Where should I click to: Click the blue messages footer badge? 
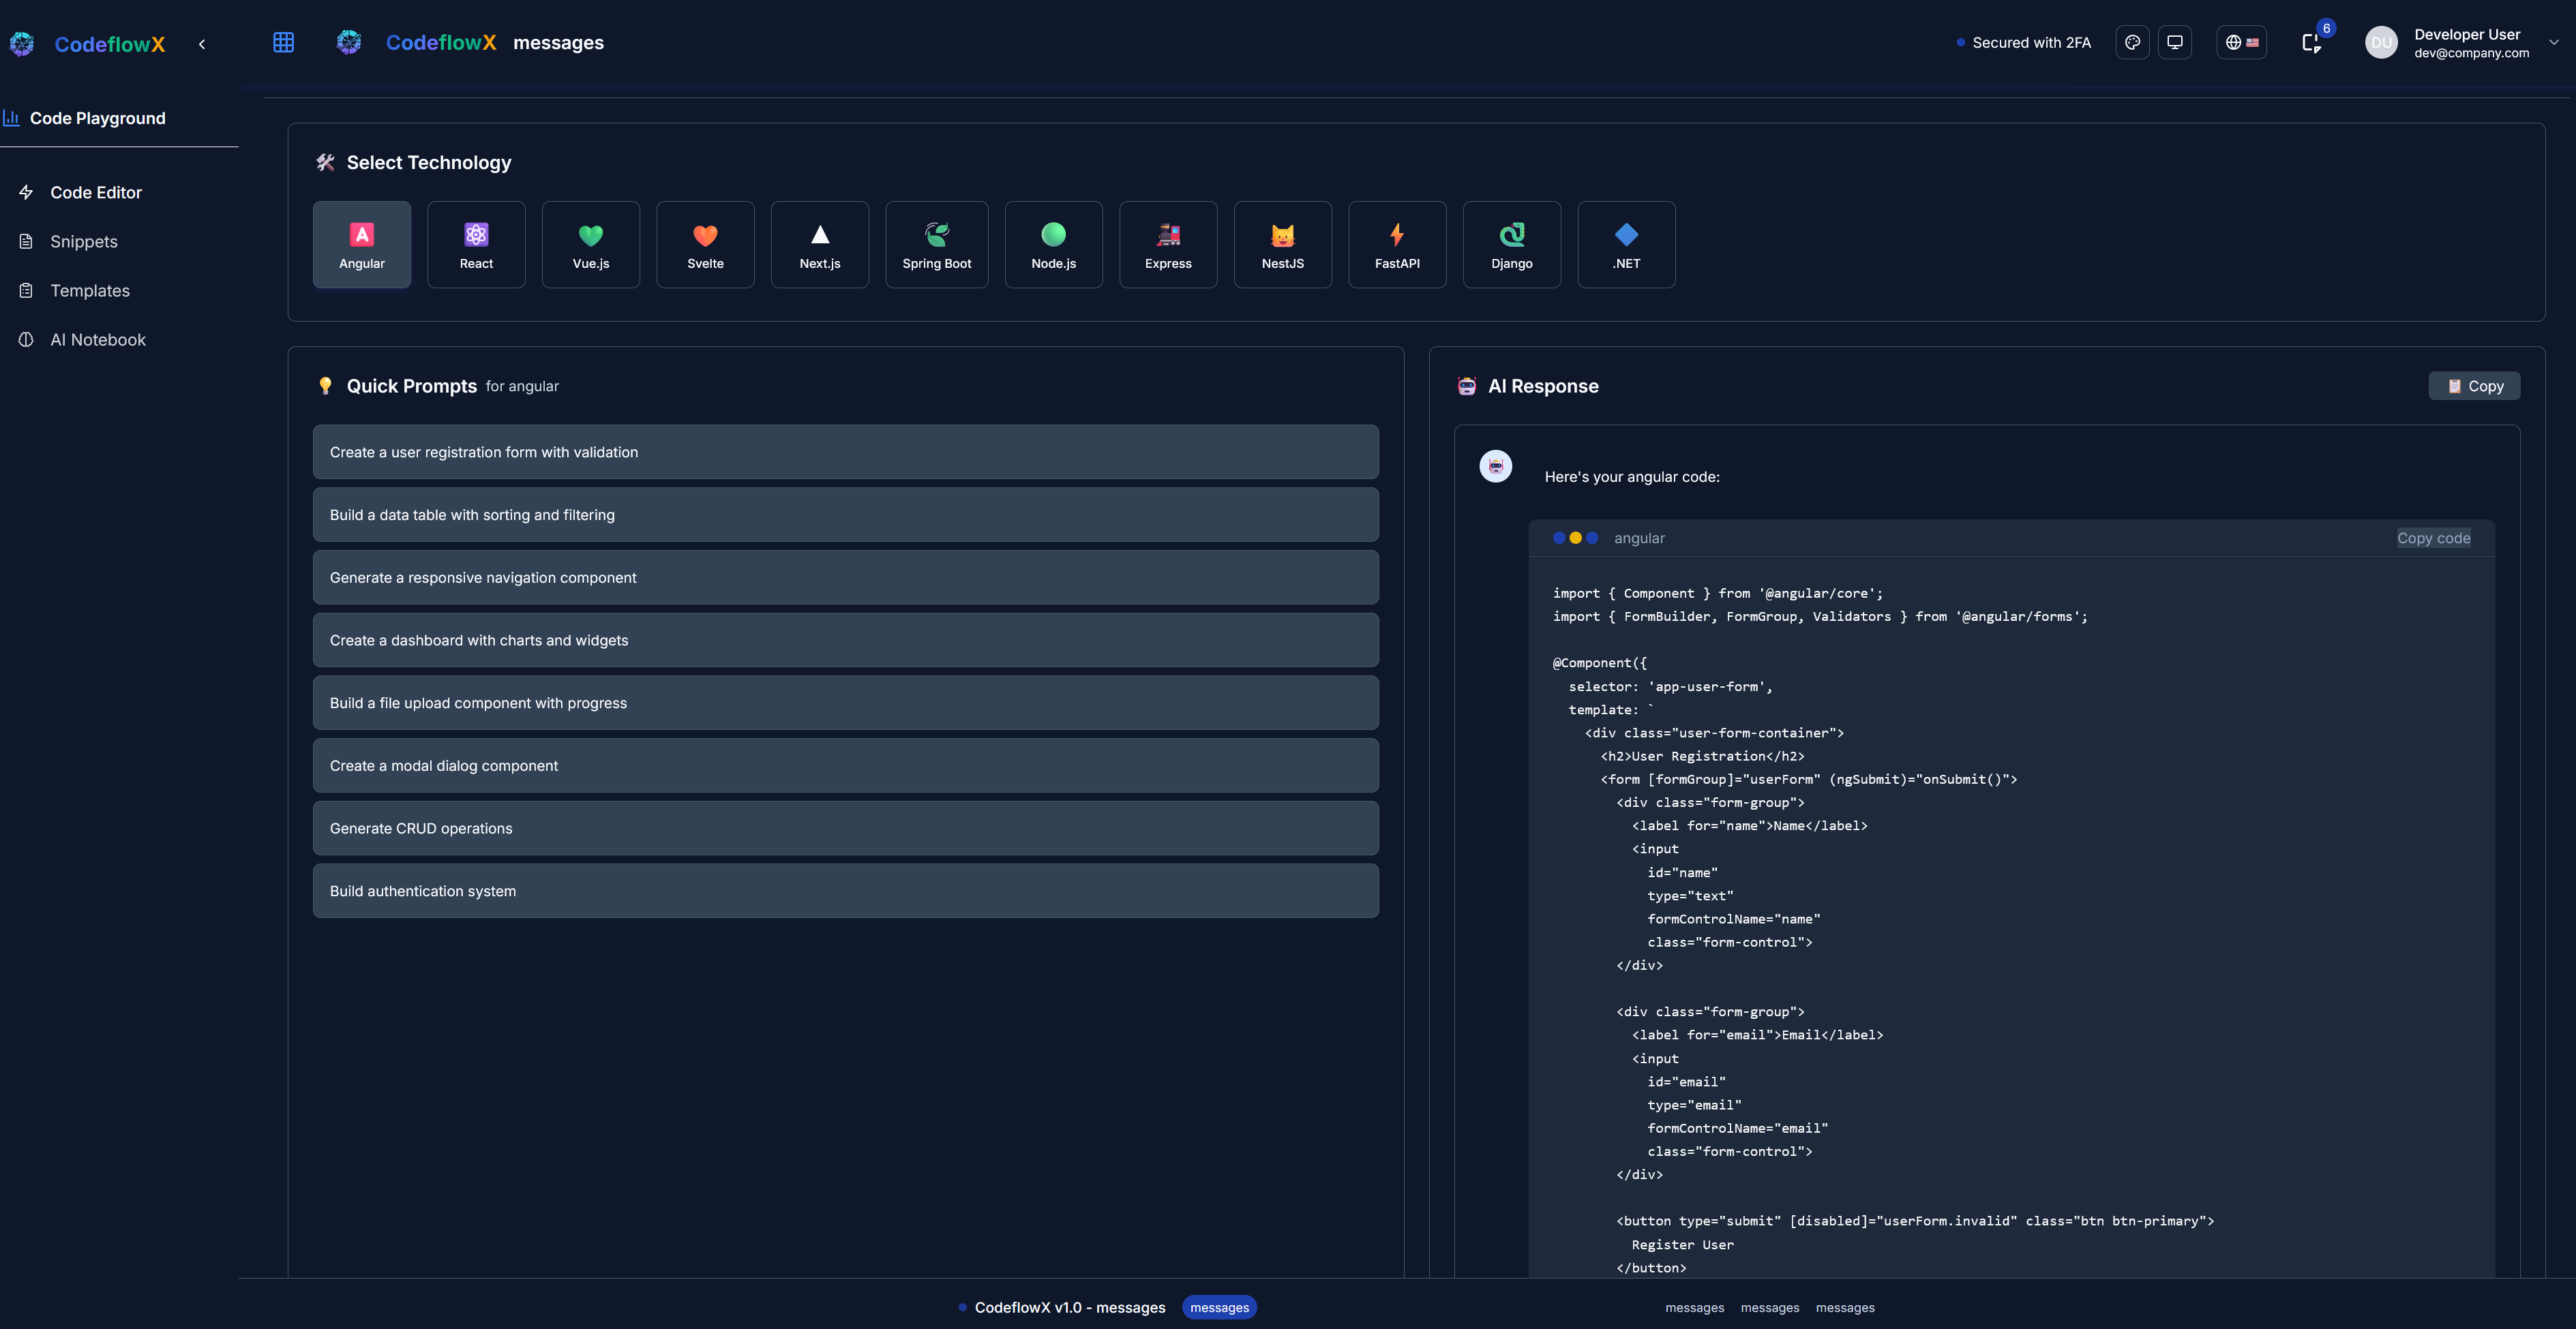point(1219,1307)
